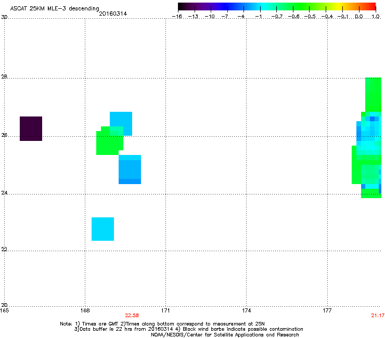This screenshot has width=385, height=338.
Task: Click the -4 color bar label
Action: point(241,17)
